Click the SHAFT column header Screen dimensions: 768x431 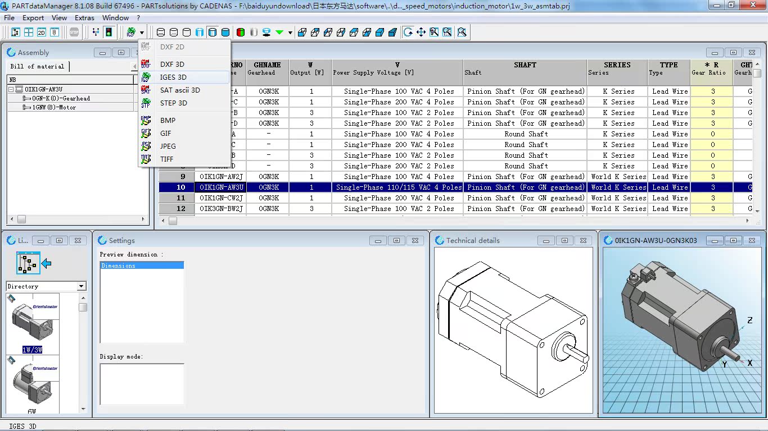click(x=525, y=72)
